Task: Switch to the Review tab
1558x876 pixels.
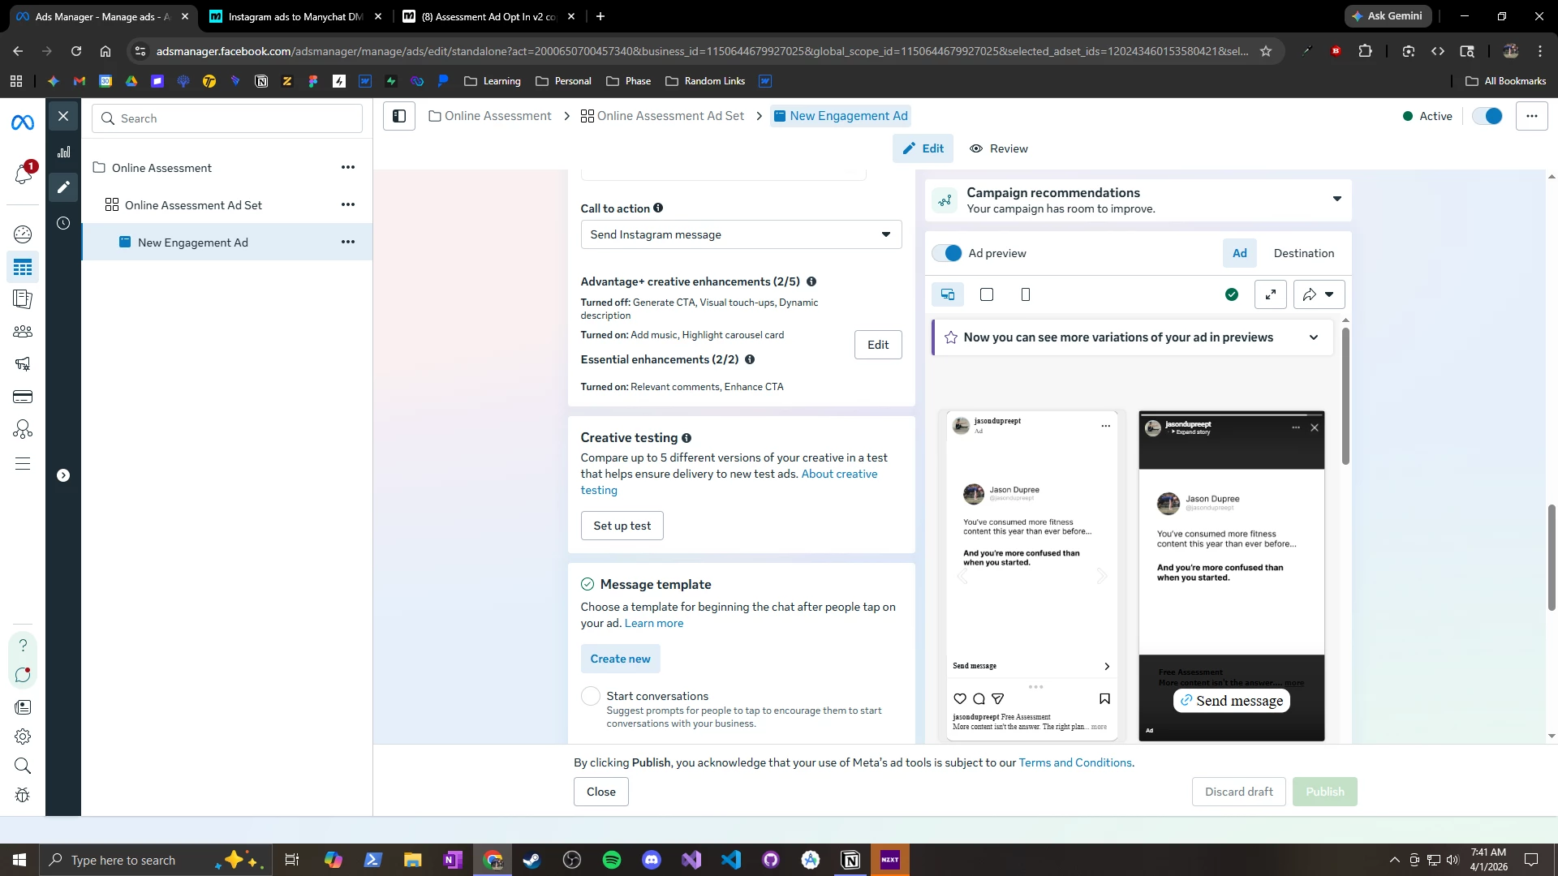Action: (999, 148)
